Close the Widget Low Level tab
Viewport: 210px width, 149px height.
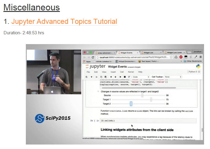coord(184,52)
